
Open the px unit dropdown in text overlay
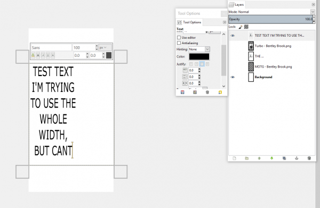click(x=105, y=48)
